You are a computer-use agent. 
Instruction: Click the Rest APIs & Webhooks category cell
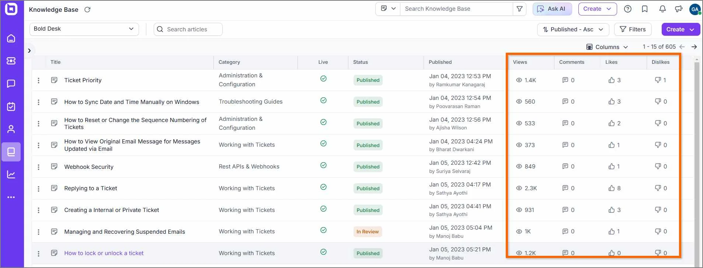(x=249, y=167)
